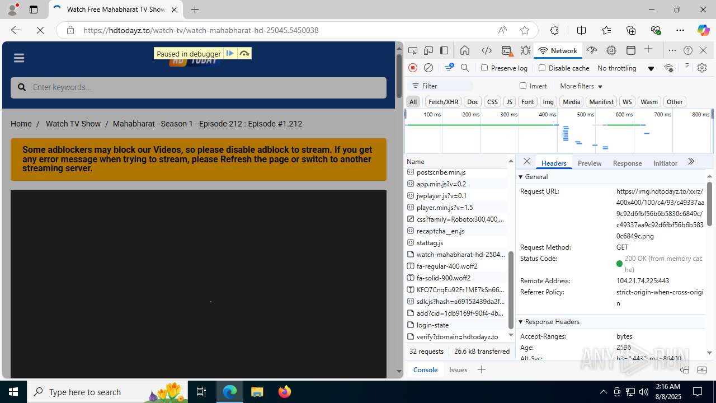The width and height of the screenshot is (716, 403).
Task: Show hidden system tray icons
Action: (x=603, y=392)
